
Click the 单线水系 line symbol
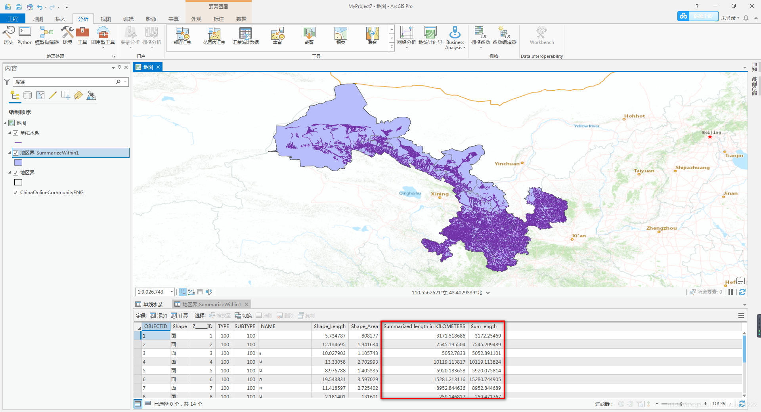point(18,143)
